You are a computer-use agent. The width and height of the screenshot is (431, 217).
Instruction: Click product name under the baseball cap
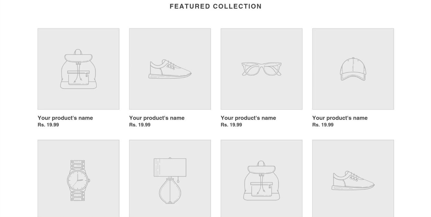[340, 118]
